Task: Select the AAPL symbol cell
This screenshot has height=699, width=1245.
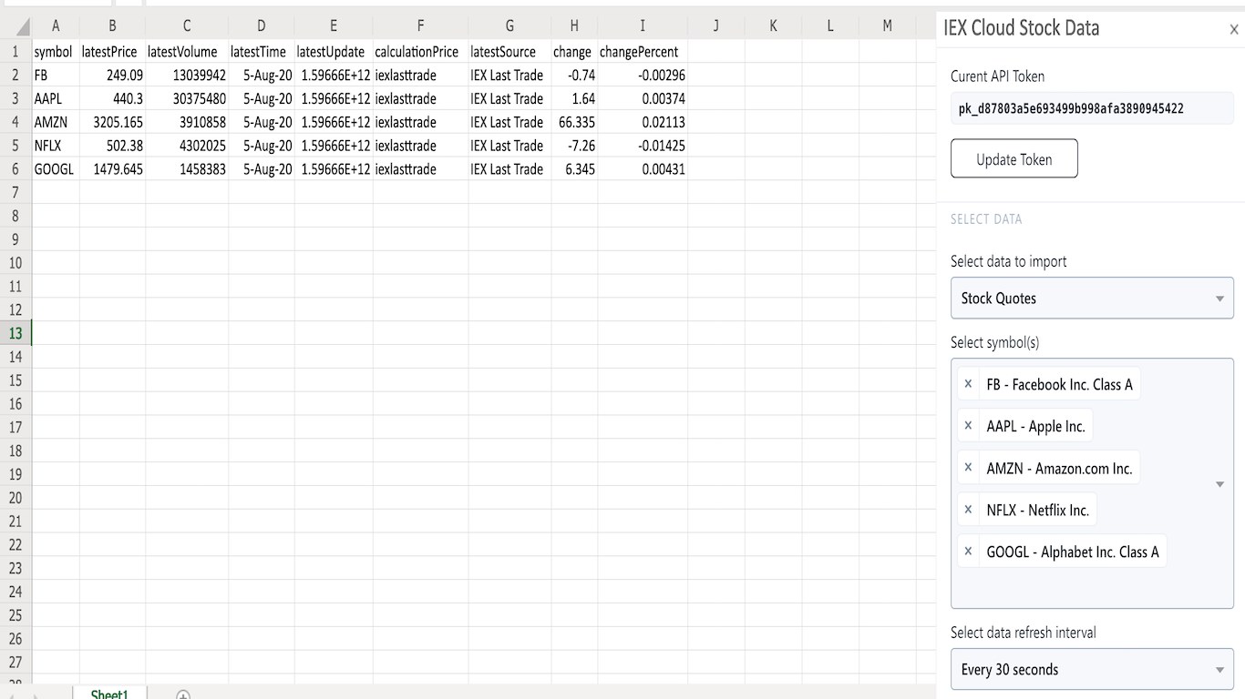Action: point(56,98)
